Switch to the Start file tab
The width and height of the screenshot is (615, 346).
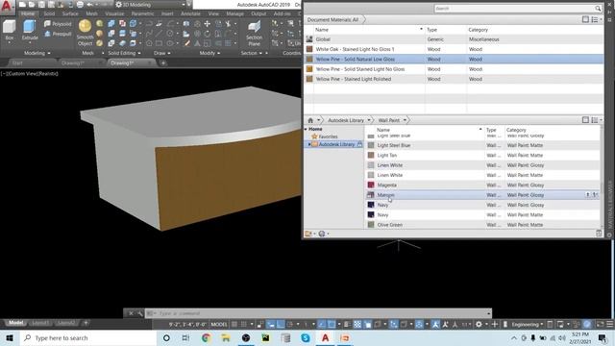17,63
